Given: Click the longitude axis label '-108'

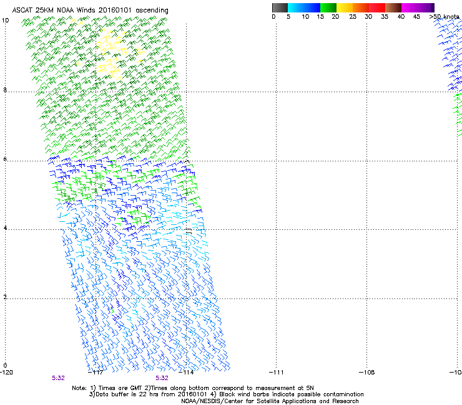Looking at the screenshot, I should click(367, 373).
